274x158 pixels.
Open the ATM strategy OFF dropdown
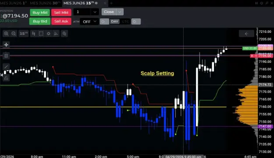pos(89,21)
